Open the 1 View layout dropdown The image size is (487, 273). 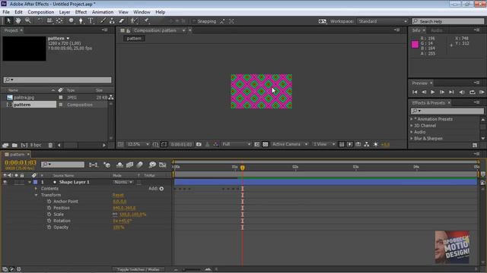point(323,144)
